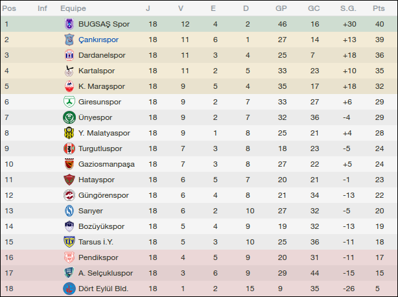
Task: Sort by S.G. goal difference header
Action: (x=348, y=8)
